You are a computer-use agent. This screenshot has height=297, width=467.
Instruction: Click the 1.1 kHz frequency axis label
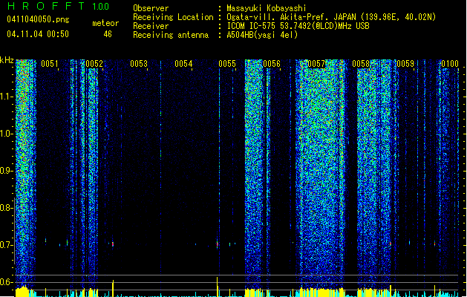tap(6, 97)
